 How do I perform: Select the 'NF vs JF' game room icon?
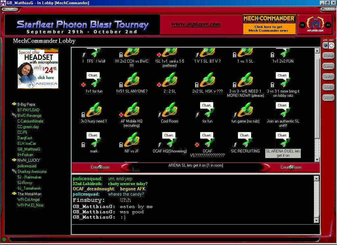132,140
